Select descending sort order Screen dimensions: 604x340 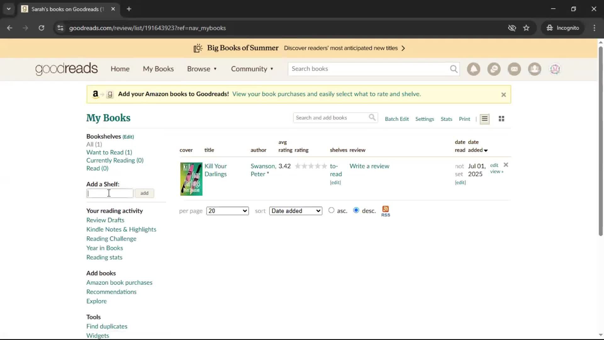coord(356,210)
